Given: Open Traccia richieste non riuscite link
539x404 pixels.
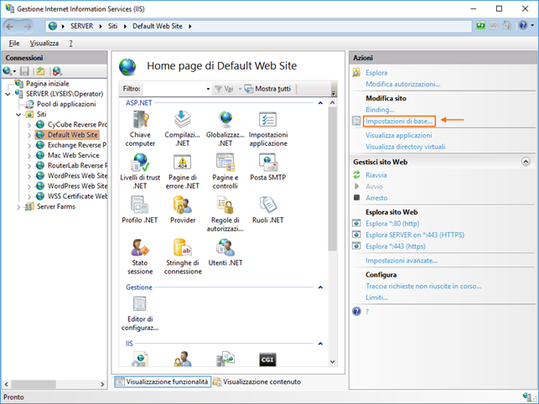Looking at the screenshot, I should pos(423,286).
